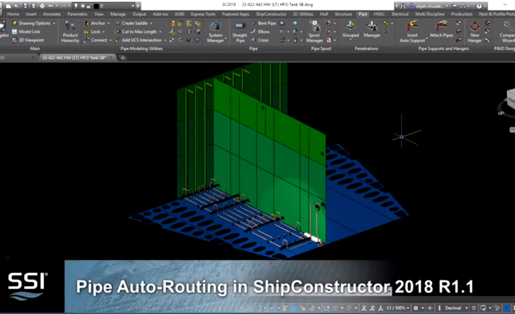Select the Attach Pipes tool
Viewport: 515px width, 314px height.
[x=441, y=31]
